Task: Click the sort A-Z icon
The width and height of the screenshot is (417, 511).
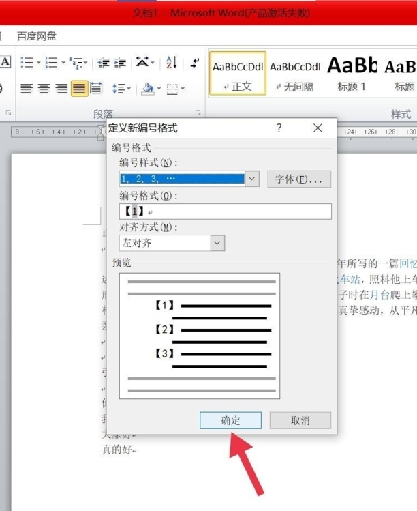Action: tap(171, 63)
